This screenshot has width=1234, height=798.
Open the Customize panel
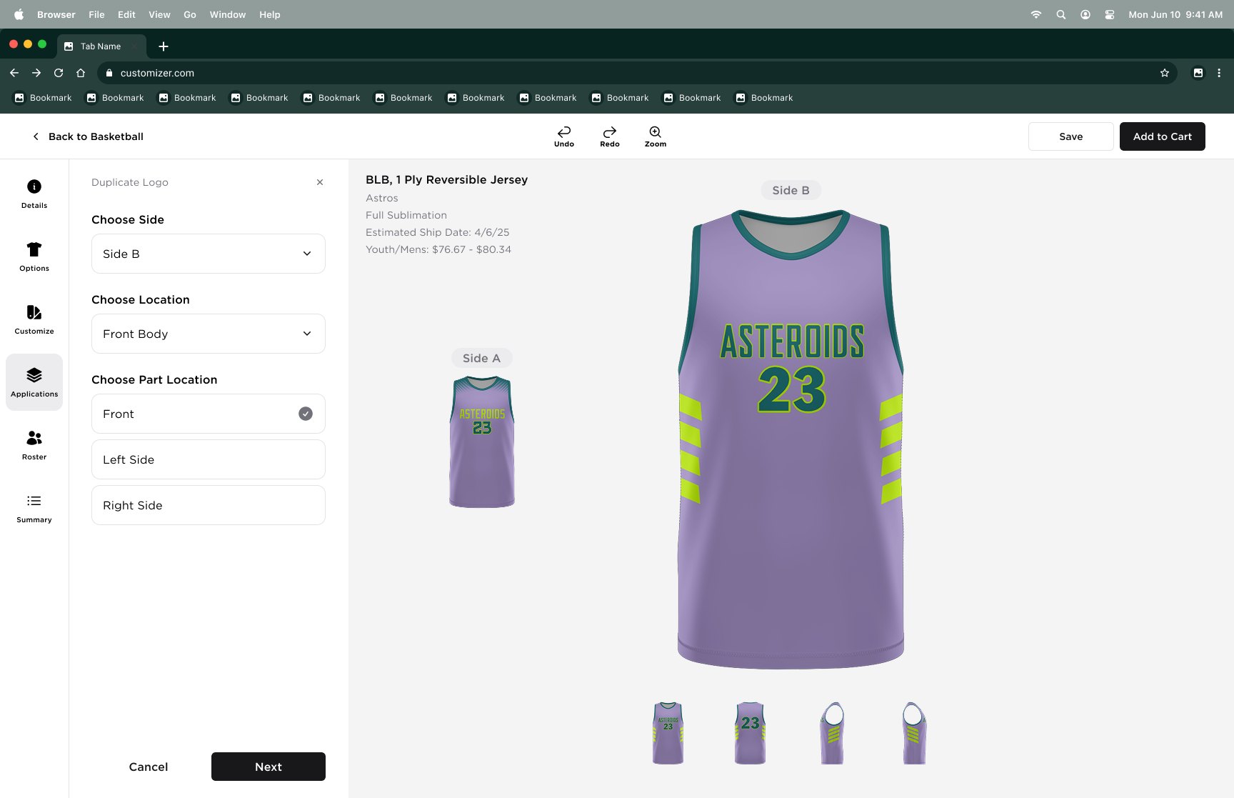[34, 319]
